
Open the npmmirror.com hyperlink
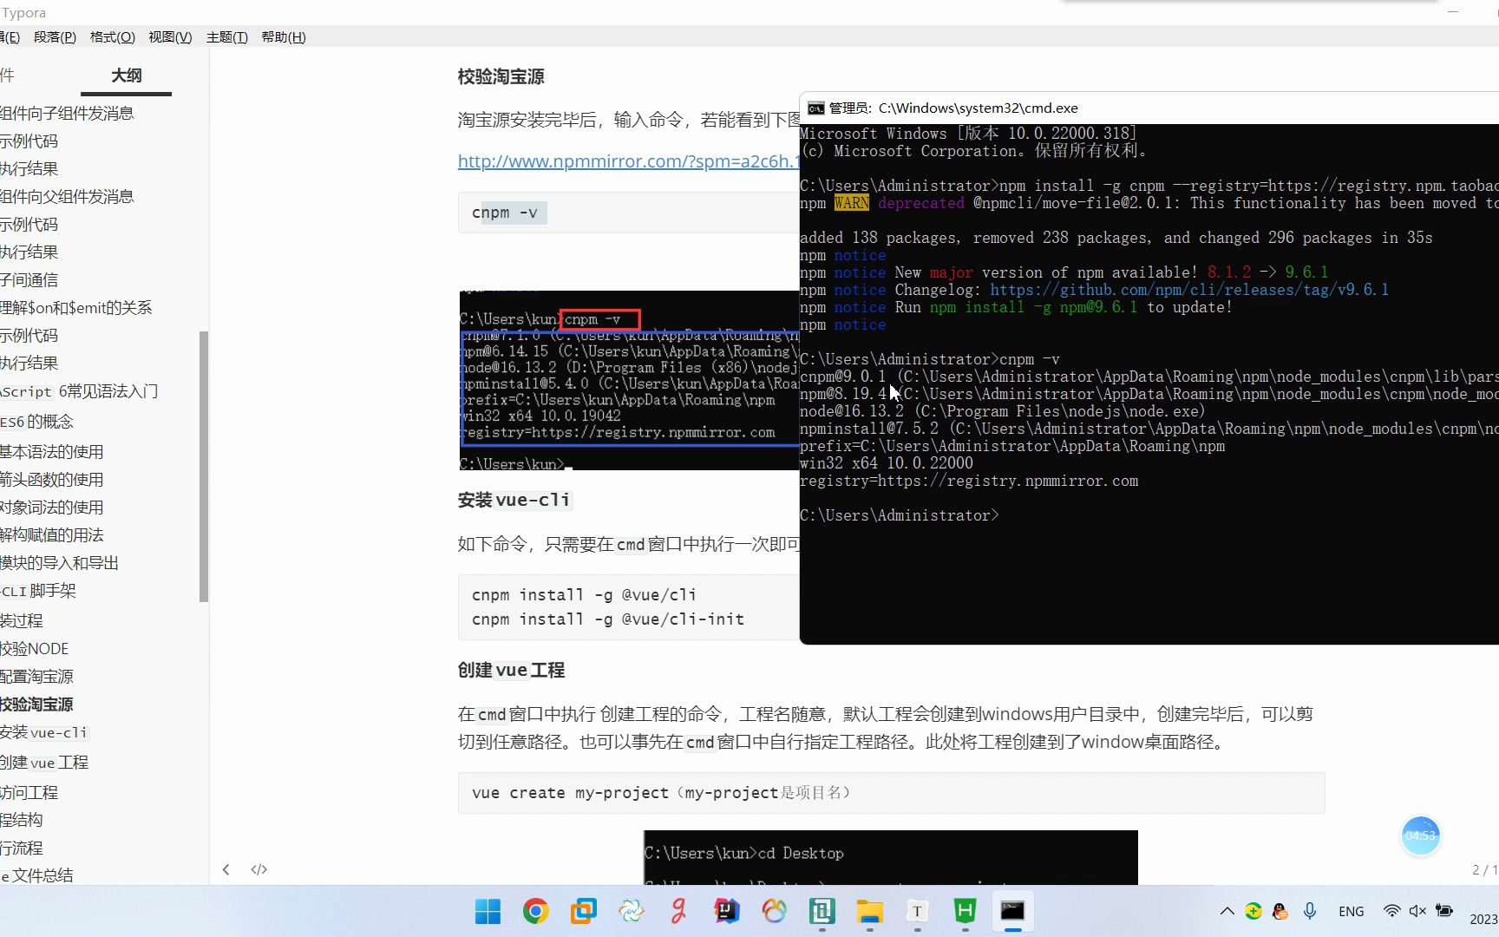(628, 161)
